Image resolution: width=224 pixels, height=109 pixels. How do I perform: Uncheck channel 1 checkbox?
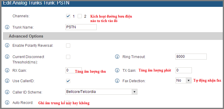[x=68, y=16]
